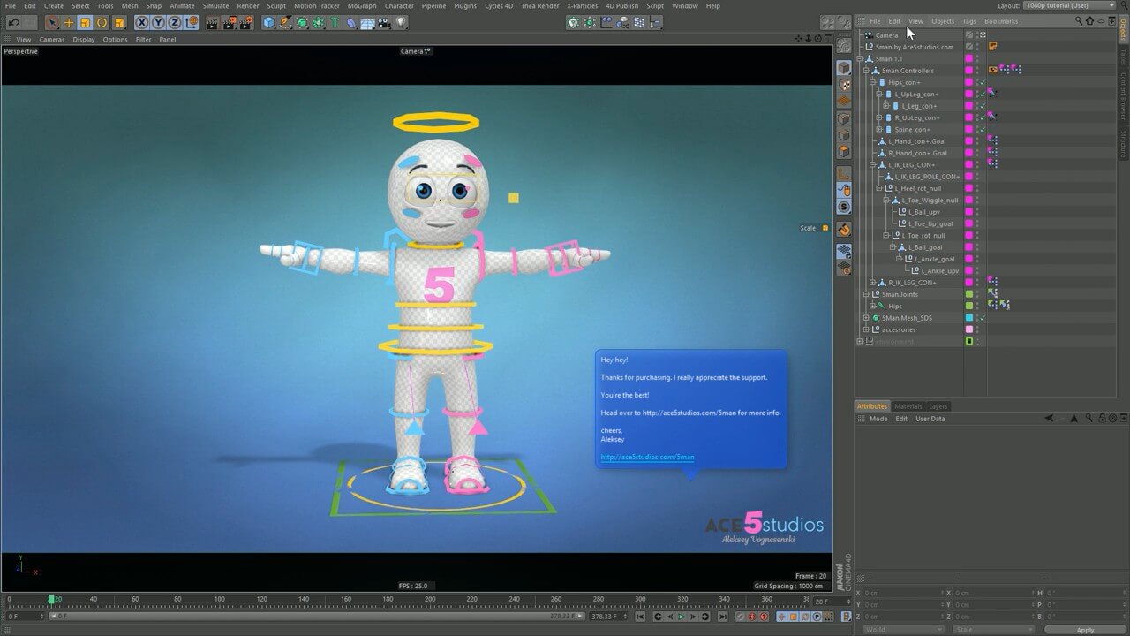Open the MoGraph menu
The width and height of the screenshot is (1130, 636).
point(362,6)
